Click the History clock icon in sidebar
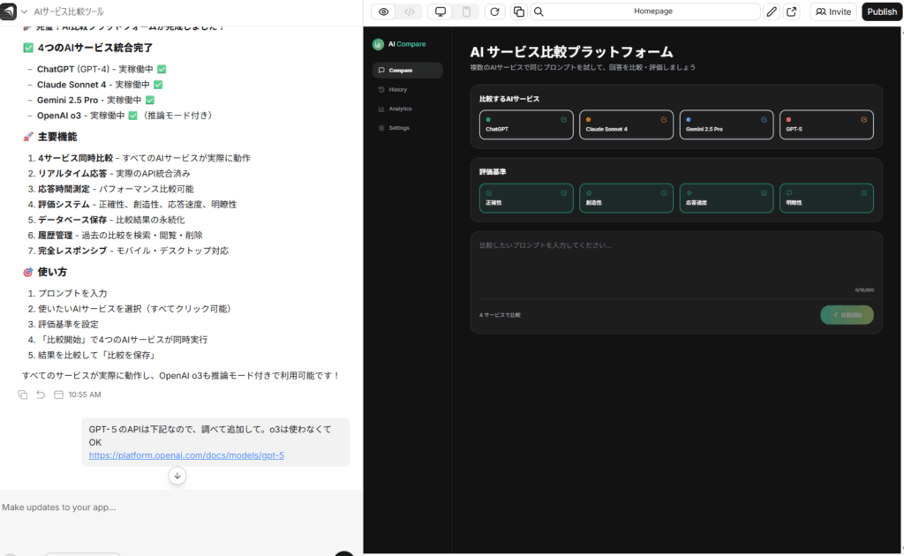 (x=381, y=90)
